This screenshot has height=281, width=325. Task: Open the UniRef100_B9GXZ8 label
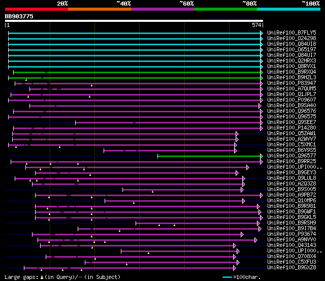(x=291, y=268)
